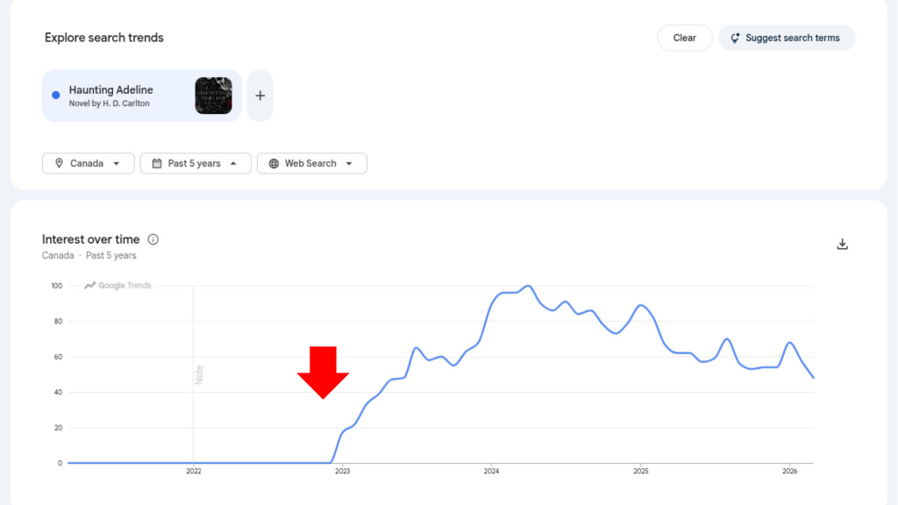Click the 2024 axis label on the chart
898x505 pixels.
pos(491,471)
